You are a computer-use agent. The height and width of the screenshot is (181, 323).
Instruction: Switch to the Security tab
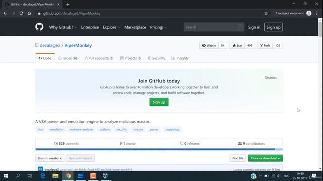(x=156, y=58)
